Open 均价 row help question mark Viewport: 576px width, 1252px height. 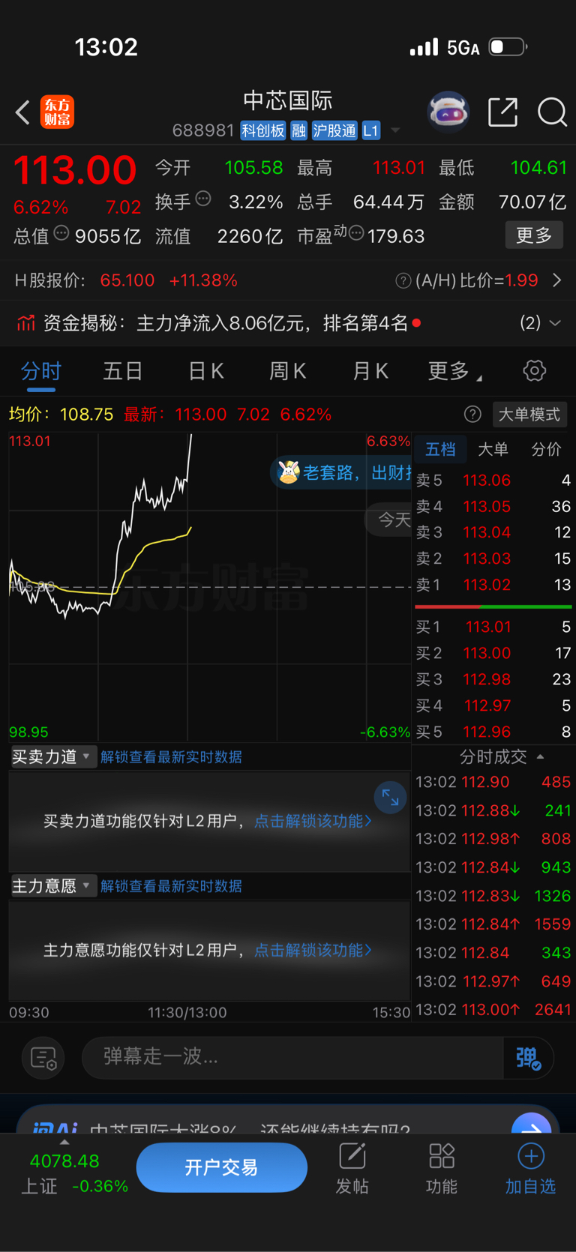point(472,415)
